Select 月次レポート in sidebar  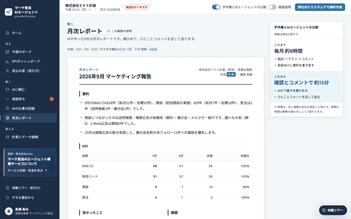click(x=30, y=118)
